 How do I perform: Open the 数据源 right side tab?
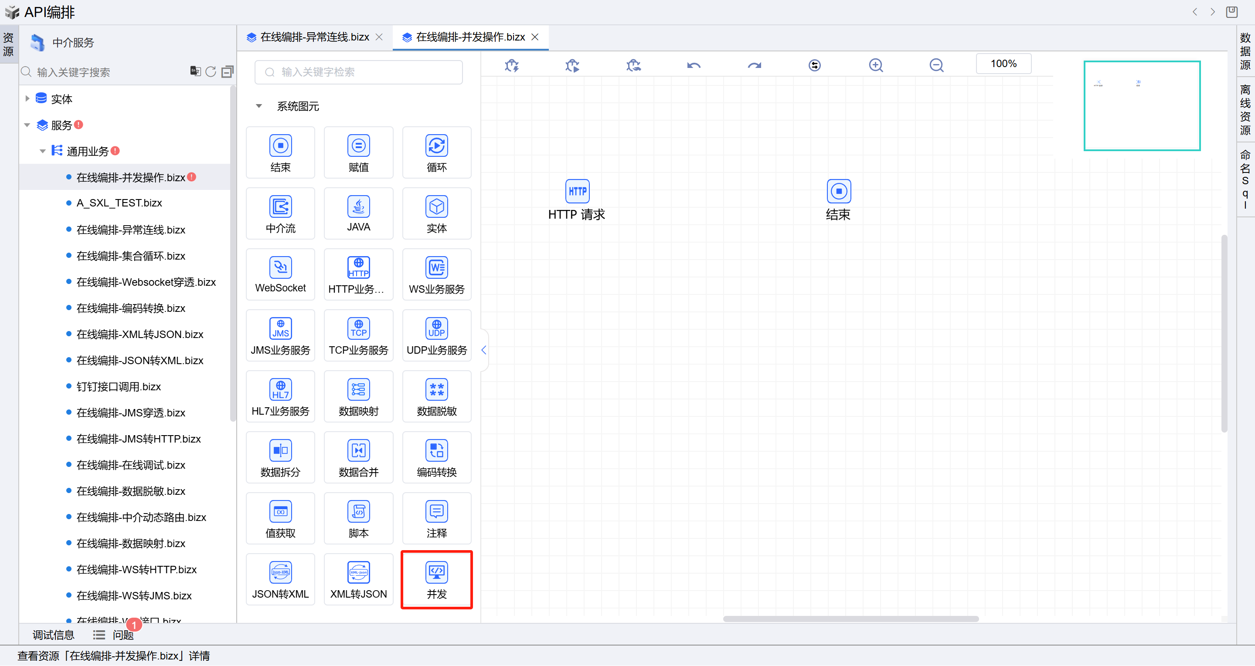pyautogui.click(x=1245, y=51)
